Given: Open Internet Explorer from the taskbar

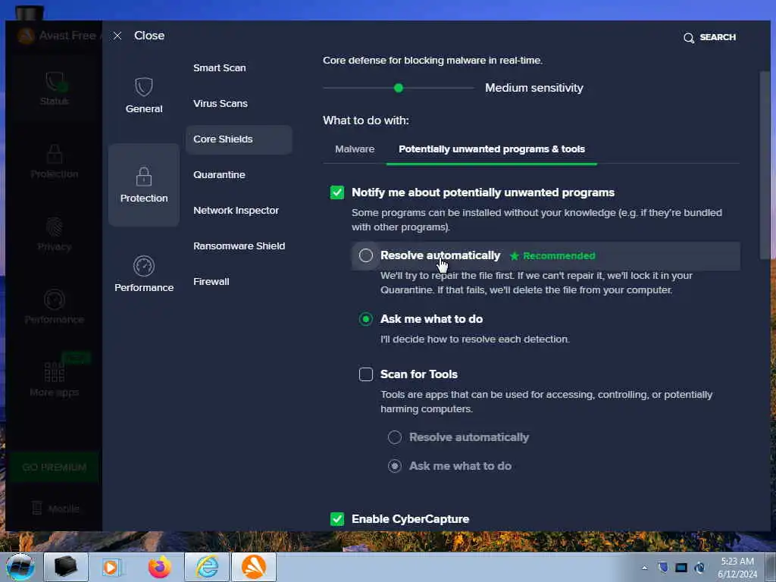Looking at the screenshot, I should (206, 567).
